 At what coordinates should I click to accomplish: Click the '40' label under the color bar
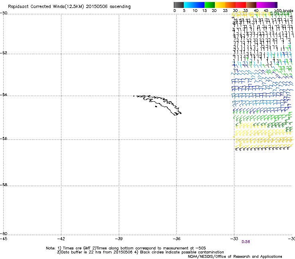point(256,10)
